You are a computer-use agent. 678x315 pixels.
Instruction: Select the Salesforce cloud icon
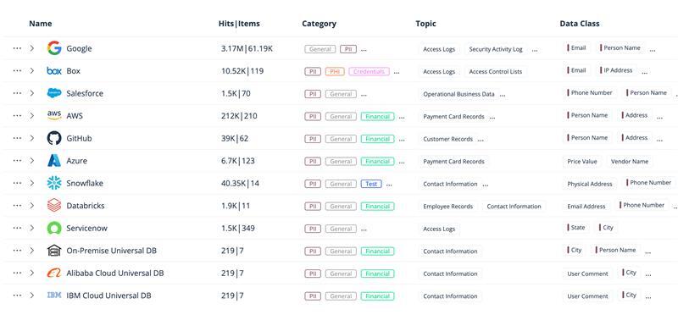click(54, 93)
